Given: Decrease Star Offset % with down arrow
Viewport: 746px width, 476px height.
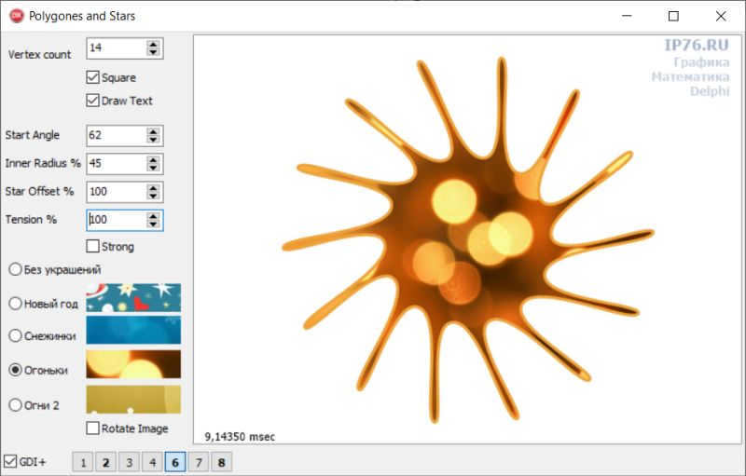Looking at the screenshot, I should click(x=153, y=196).
